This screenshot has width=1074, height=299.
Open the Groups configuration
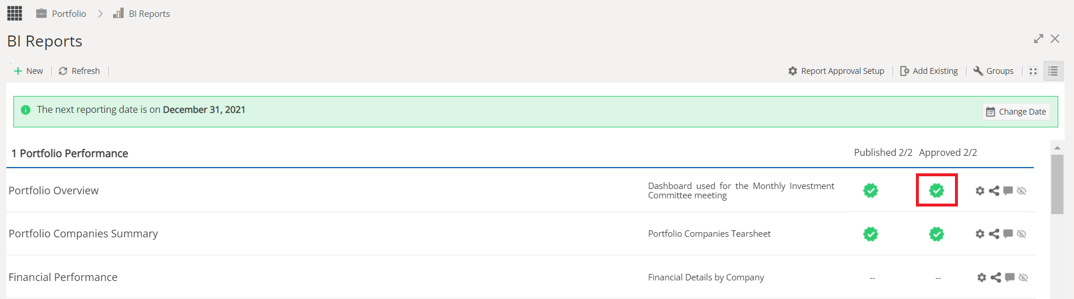[x=993, y=71]
